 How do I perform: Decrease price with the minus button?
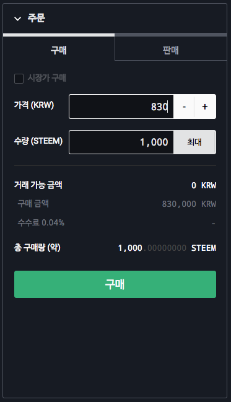[184, 107]
